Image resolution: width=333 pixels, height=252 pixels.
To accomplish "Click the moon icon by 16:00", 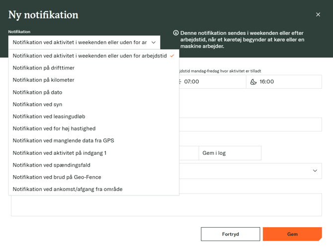I will (253, 82).
